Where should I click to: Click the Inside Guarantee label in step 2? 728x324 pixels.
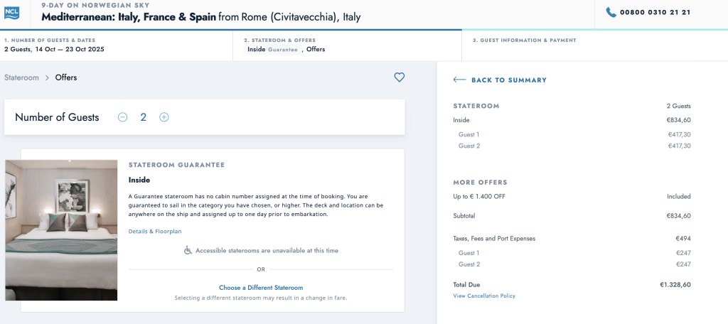click(x=272, y=49)
